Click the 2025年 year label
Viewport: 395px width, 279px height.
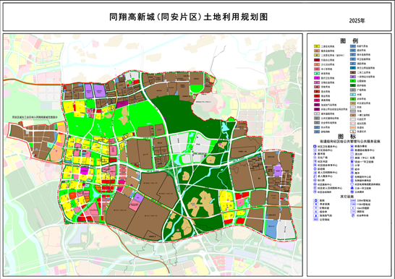[357, 21]
